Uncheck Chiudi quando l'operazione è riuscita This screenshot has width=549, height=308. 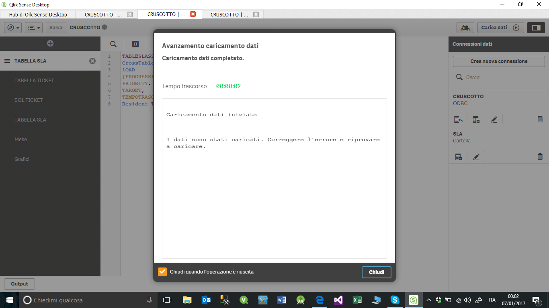coord(162,272)
